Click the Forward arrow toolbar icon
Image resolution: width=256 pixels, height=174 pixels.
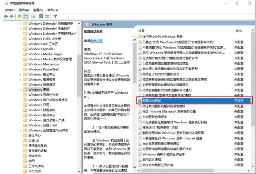click(x=12, y=16)
